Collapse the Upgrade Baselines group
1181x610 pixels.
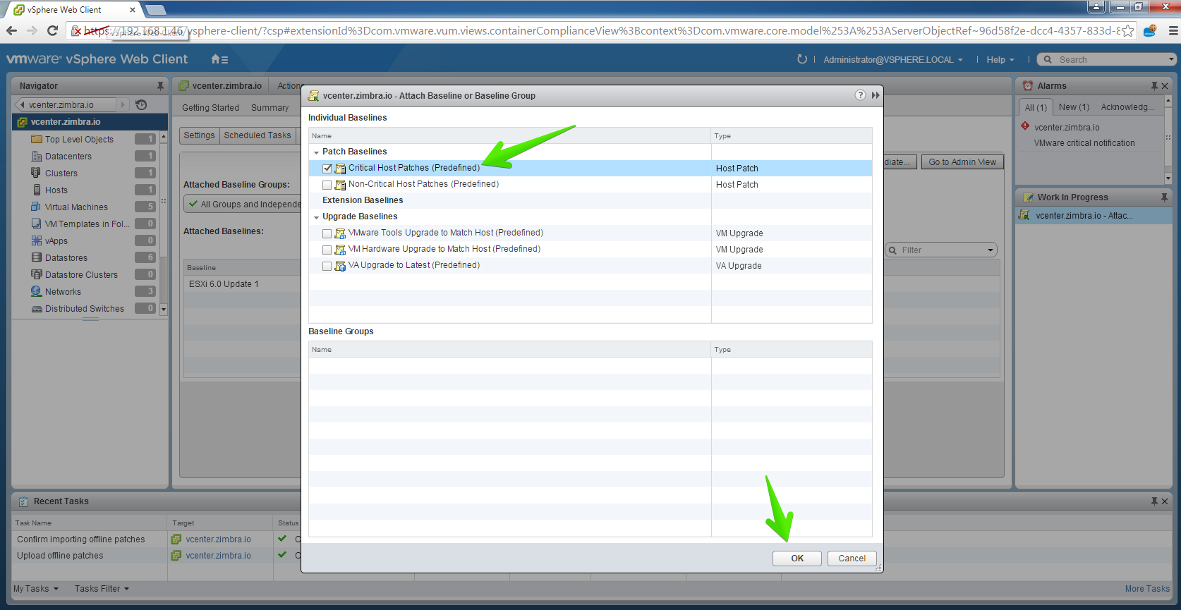pos(316,217)
